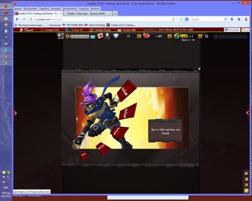Click the red lotus Feez currency icon
This screenshot has width=252, height=201.
[x=146, y=36]
